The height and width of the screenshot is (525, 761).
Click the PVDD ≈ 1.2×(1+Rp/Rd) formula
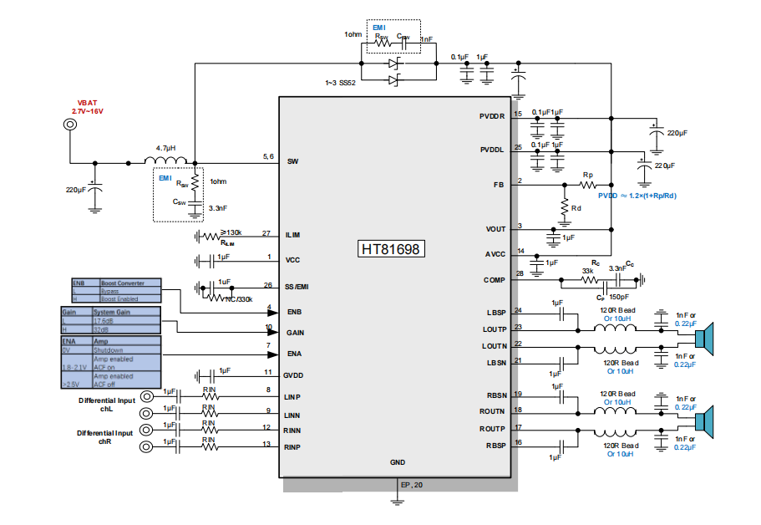pos(637,196)
